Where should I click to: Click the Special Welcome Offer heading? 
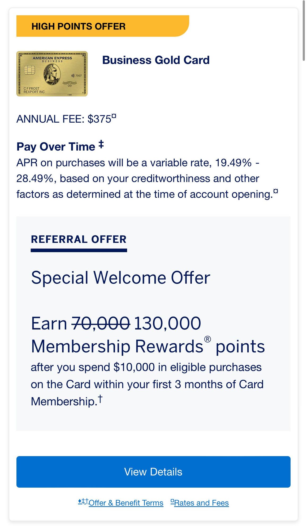pyautogui.click(x=120, y=278)
